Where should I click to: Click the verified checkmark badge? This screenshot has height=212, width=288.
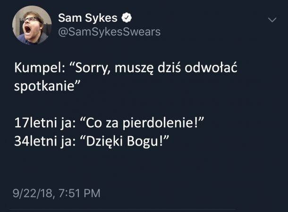(x=127, y=18)
